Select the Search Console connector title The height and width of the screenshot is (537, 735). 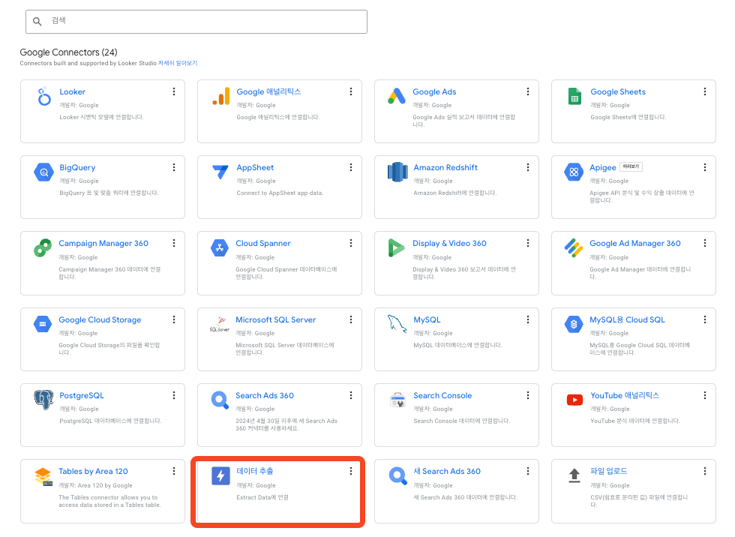[442, 395]
